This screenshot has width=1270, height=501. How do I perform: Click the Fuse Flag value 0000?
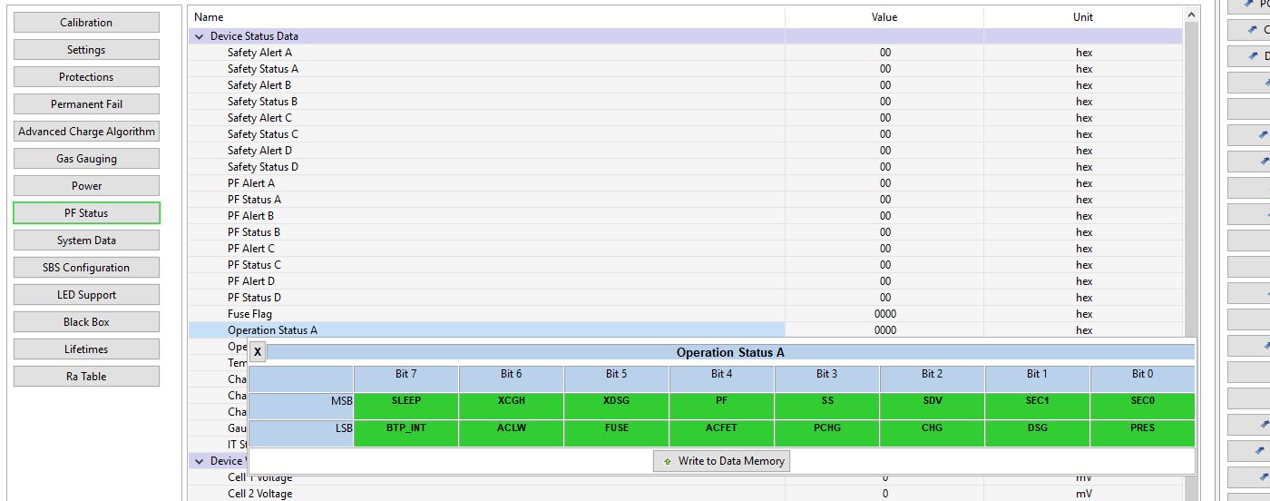884,314
